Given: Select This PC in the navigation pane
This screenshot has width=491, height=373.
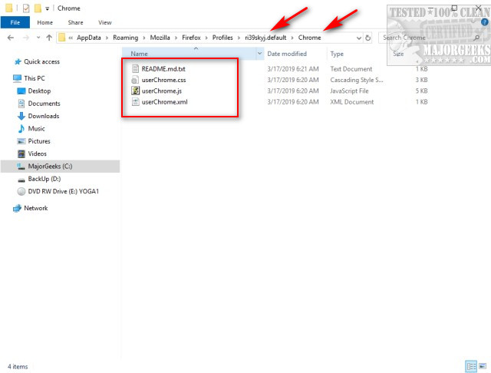Looking at the screenshot, I should tap(35, 78).
